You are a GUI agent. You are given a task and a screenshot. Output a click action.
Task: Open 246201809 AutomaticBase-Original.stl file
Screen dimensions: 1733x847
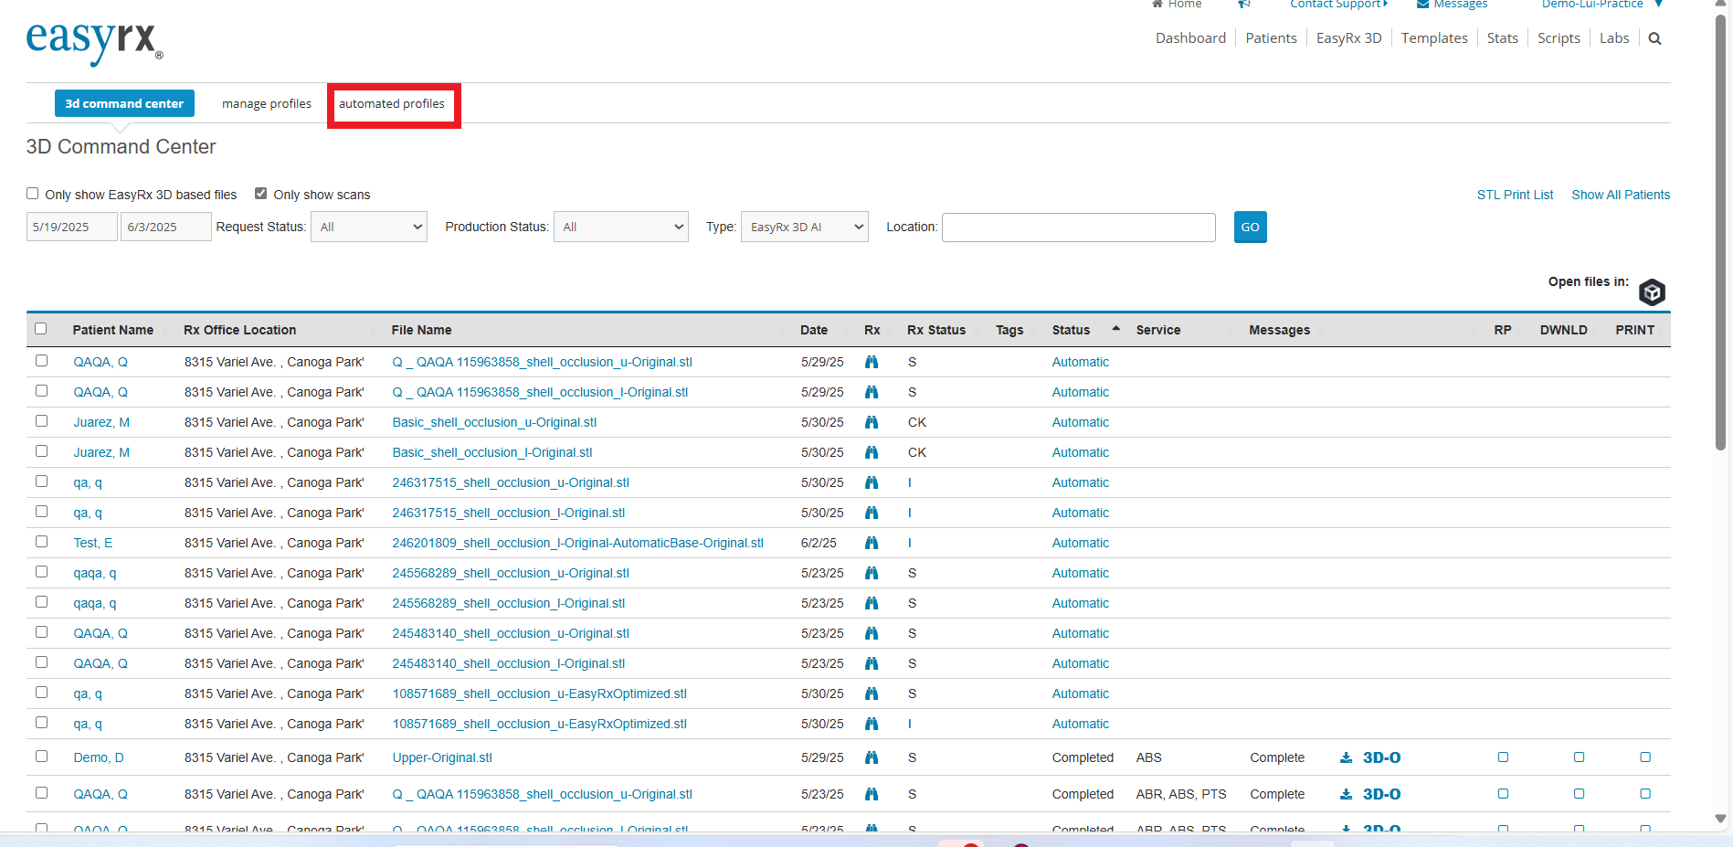click(577, 543)
